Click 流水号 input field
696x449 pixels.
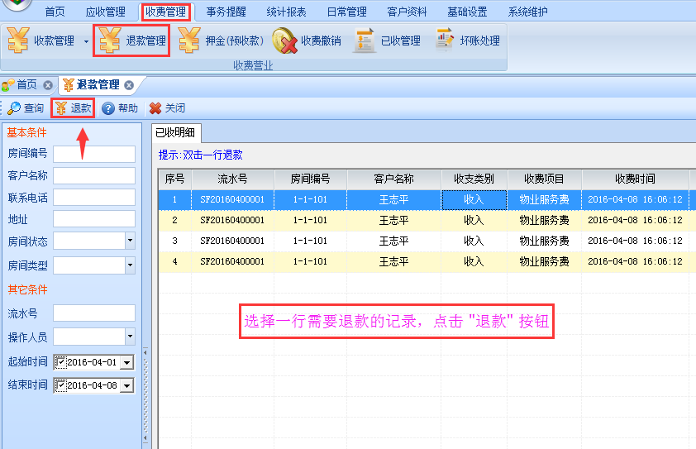click(94, 313)
